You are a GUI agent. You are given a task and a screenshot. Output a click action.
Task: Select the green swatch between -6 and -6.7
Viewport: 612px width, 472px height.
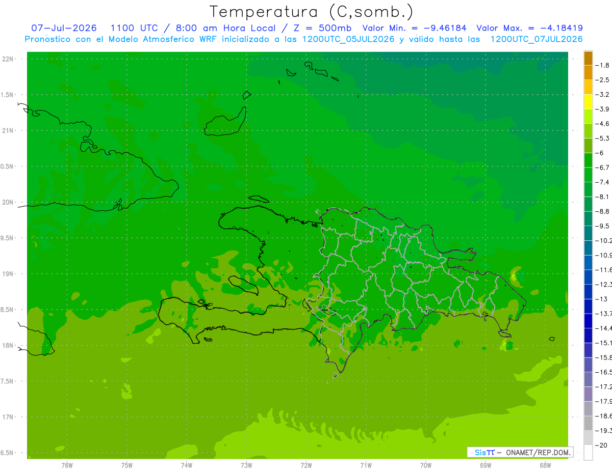click(588, 160)
